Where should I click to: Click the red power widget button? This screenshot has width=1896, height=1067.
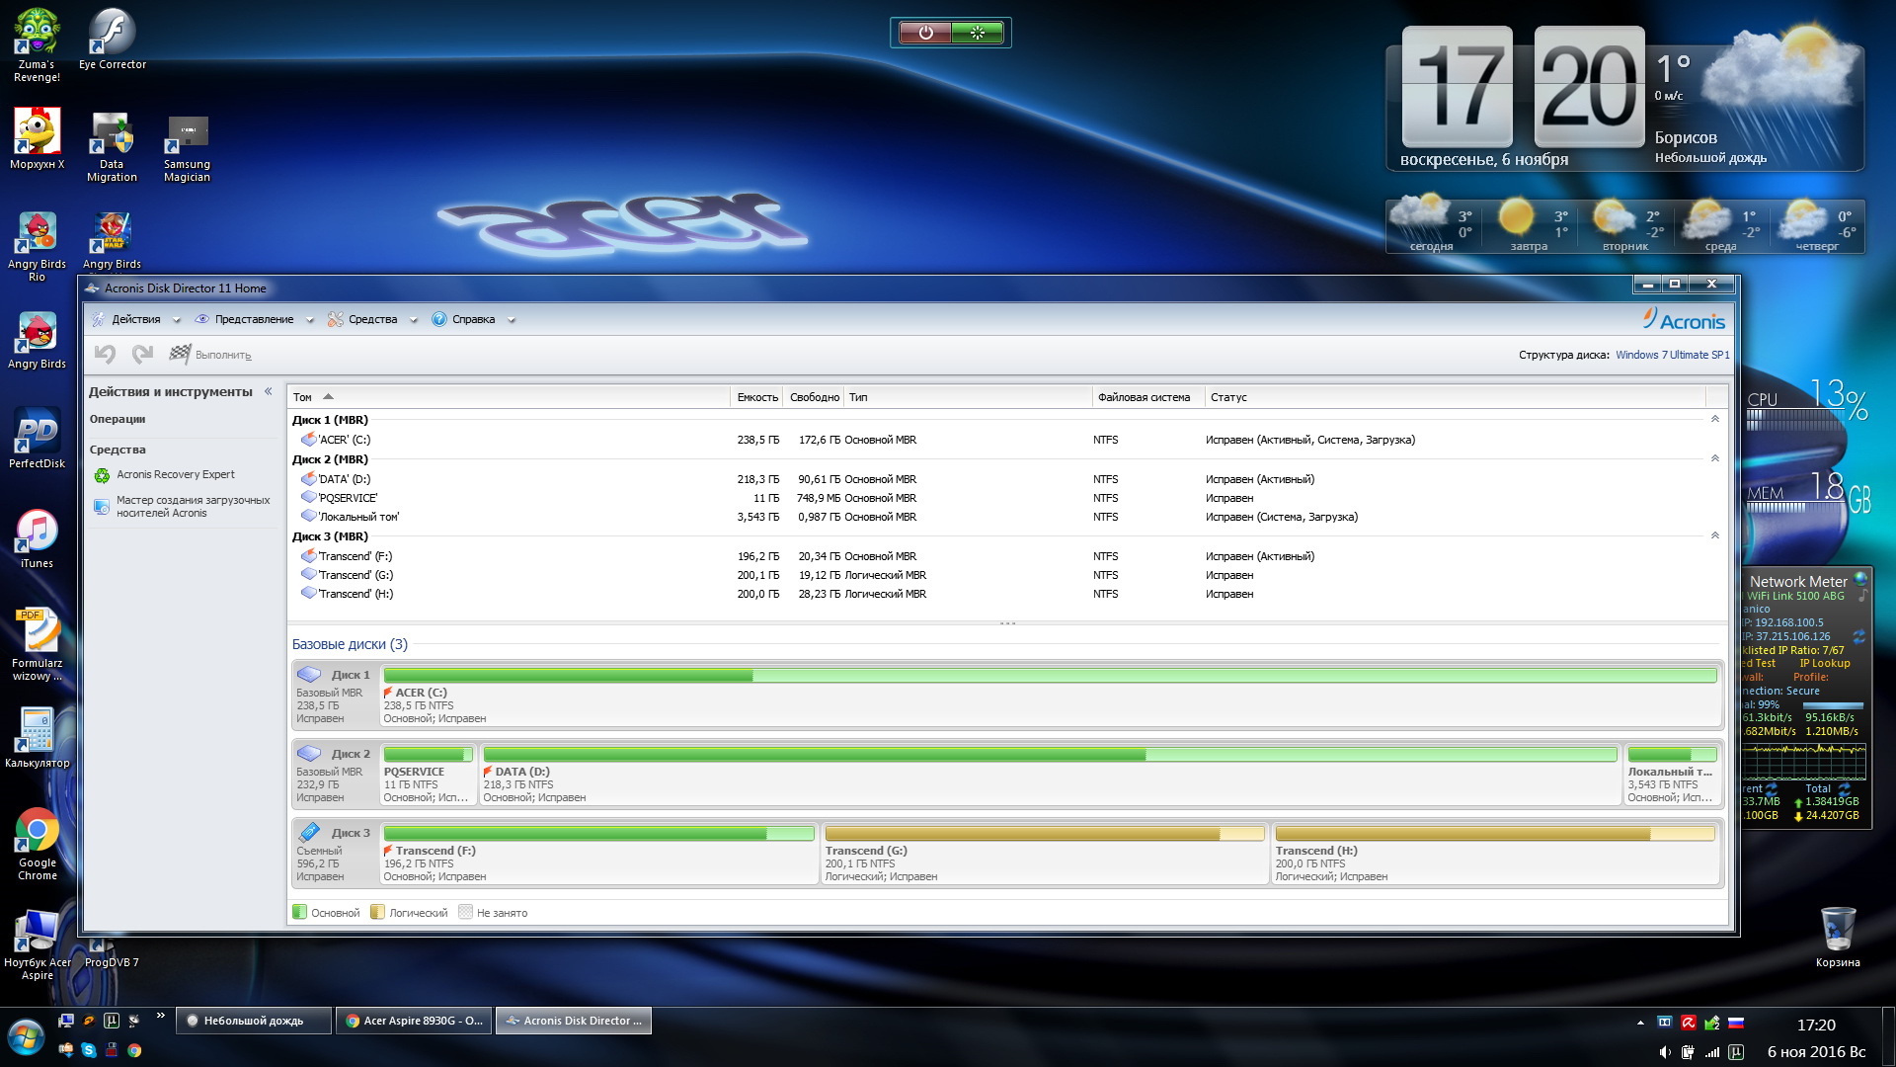click(x=925, y=33)
